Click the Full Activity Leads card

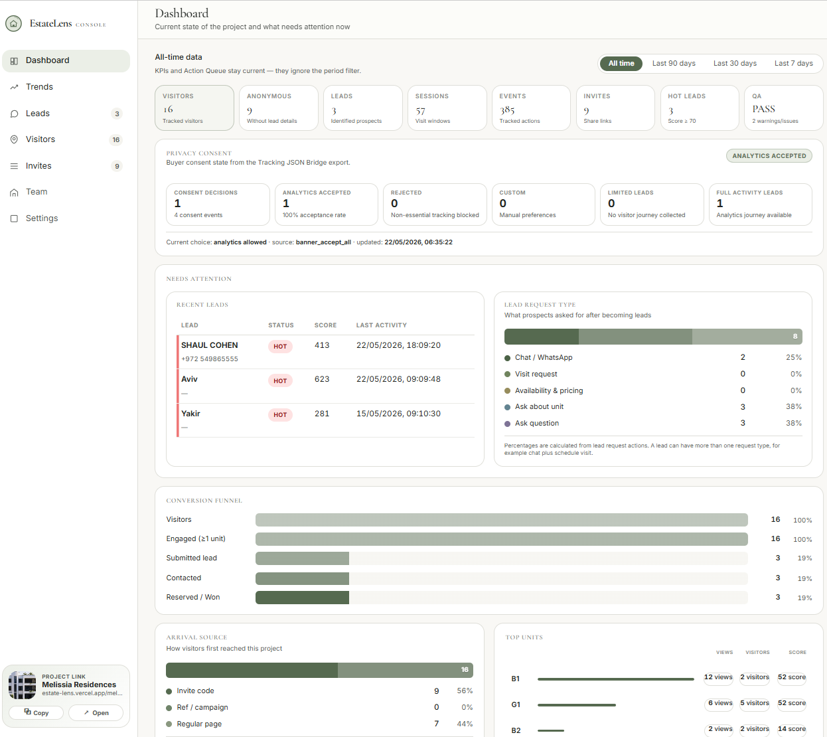tap(760, 205)
